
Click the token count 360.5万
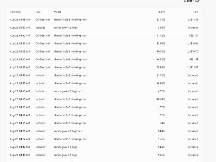161,52
